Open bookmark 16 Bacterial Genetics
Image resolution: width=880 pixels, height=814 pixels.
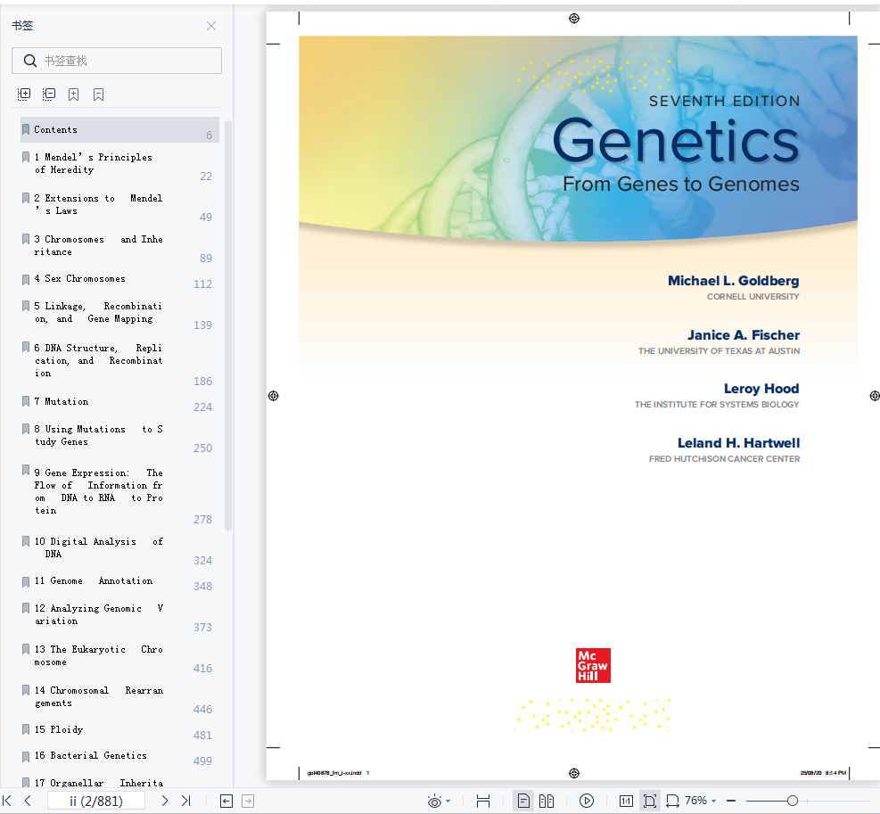[119, 756]
